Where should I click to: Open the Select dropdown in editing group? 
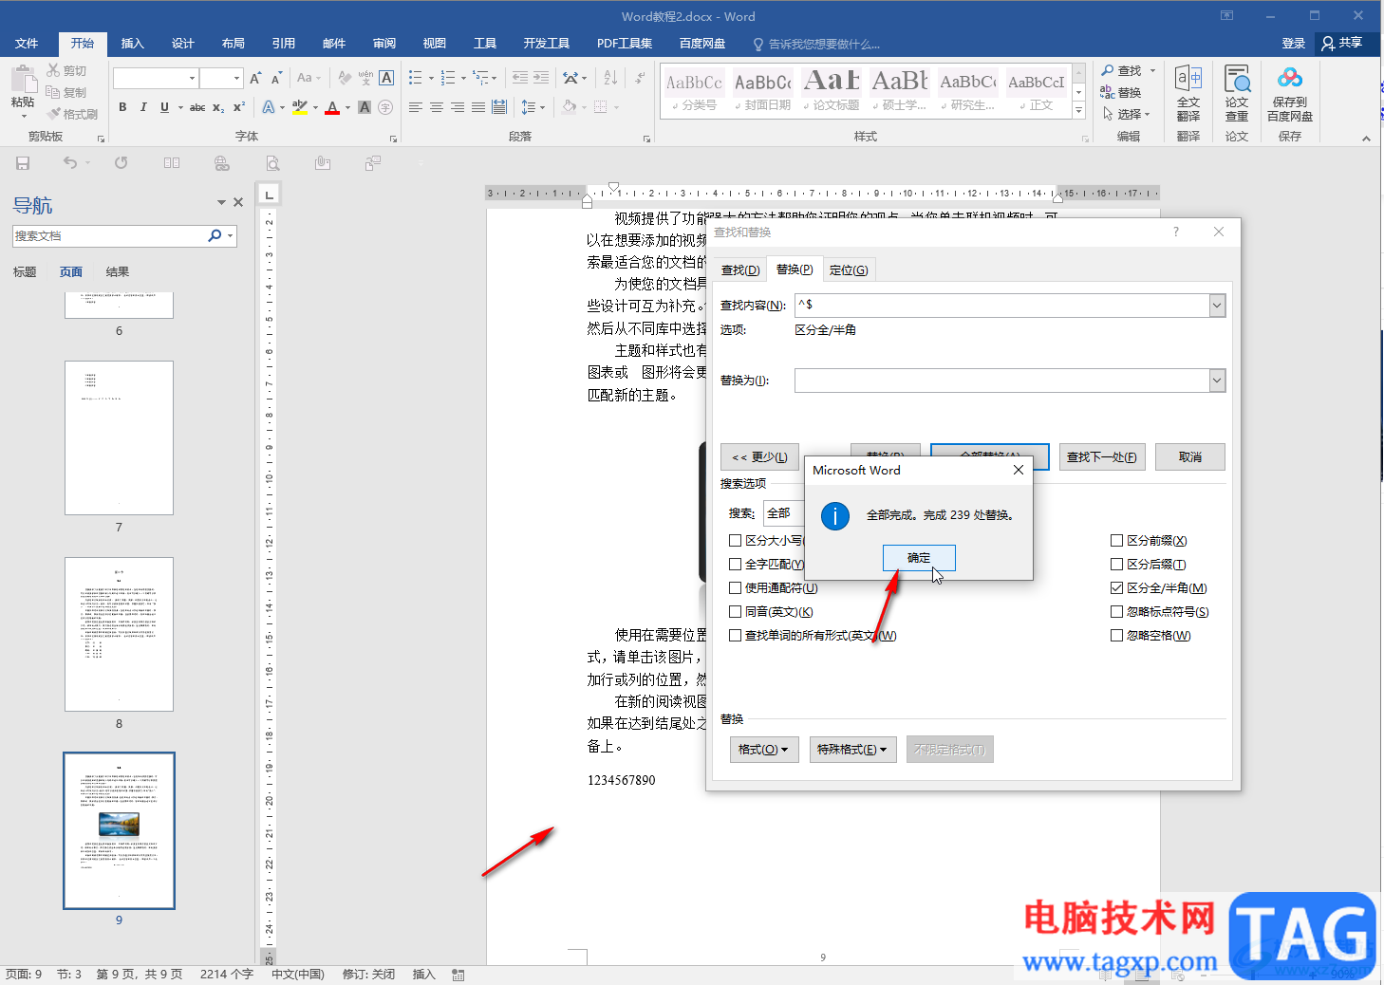1127,114
